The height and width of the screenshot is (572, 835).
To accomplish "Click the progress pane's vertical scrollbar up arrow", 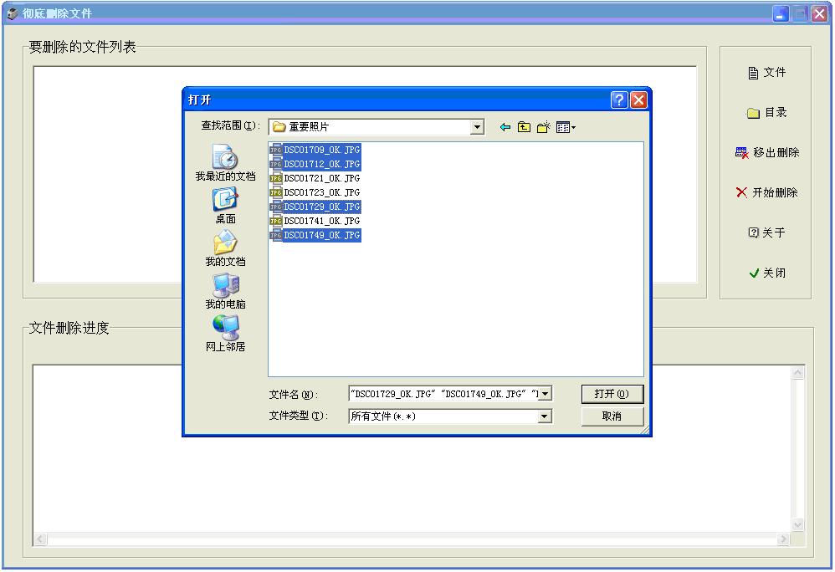I will (x=797, y=373).
